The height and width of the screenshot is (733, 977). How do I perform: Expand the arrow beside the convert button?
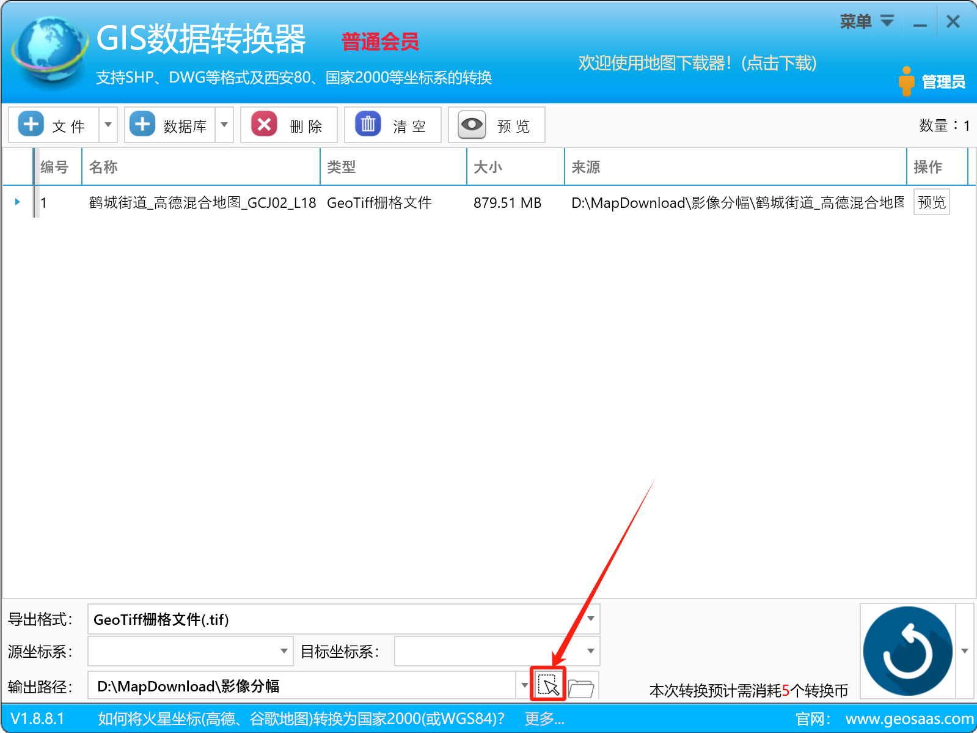965,651
